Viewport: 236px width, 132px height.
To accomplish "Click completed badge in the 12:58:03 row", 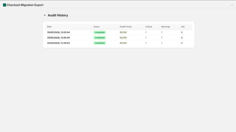I will click(x=99, y=43).
